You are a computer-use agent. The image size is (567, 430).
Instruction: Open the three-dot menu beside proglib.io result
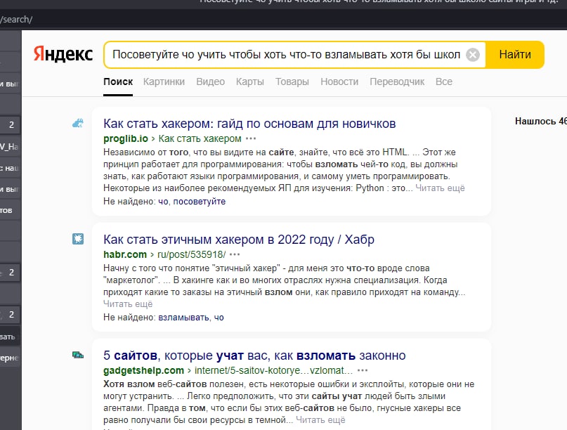click(x=251, y=138)
